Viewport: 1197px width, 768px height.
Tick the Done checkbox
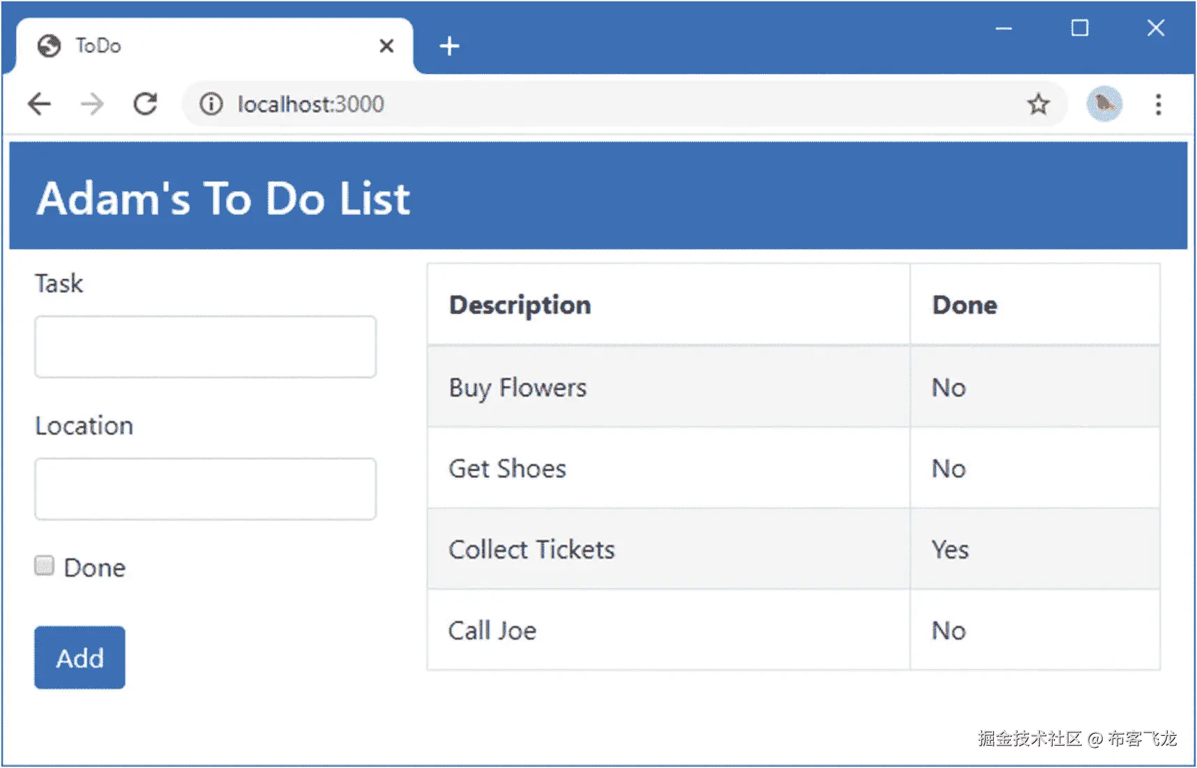coord(45,566)
